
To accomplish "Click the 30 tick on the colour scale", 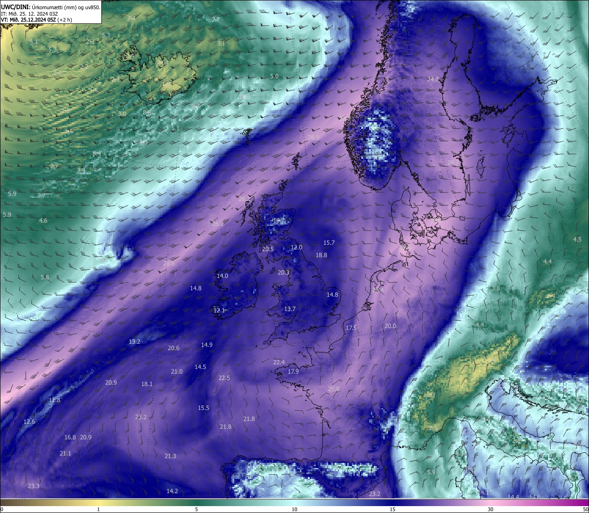I will coord(491,509).
